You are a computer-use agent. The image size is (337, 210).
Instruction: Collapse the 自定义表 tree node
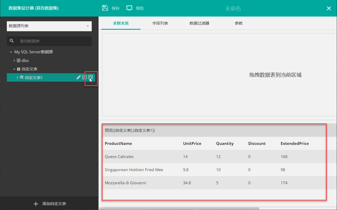(14, 69)
